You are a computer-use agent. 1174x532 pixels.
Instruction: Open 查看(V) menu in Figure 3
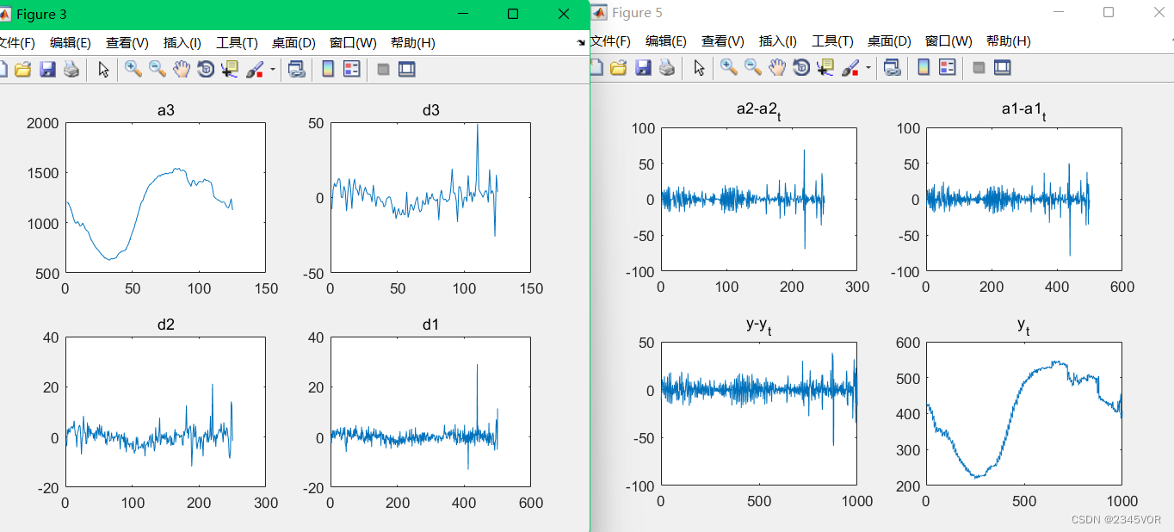point(127,43)
